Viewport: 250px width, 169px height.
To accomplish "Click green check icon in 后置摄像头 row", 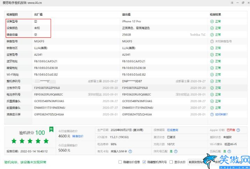I will [212, 101].
